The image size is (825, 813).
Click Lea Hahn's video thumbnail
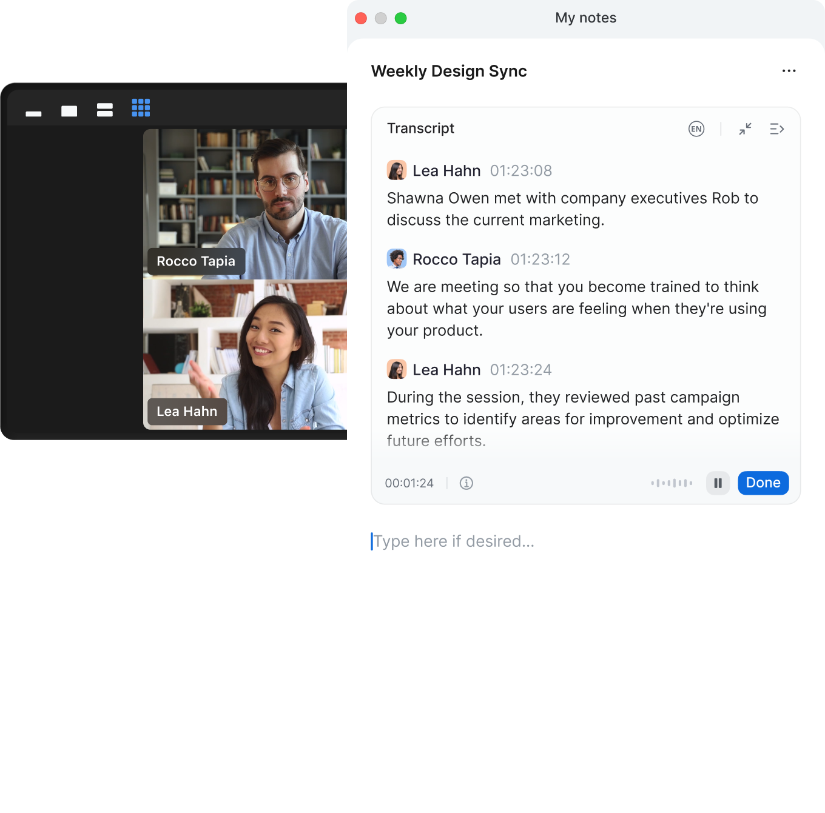pyautogui.click(x=245, y=355)
